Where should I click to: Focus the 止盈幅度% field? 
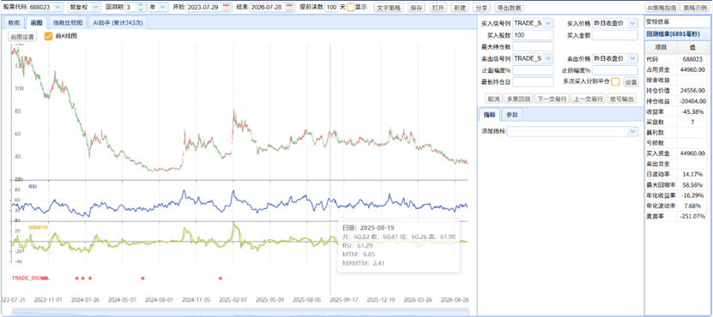(x=533, y=70)
